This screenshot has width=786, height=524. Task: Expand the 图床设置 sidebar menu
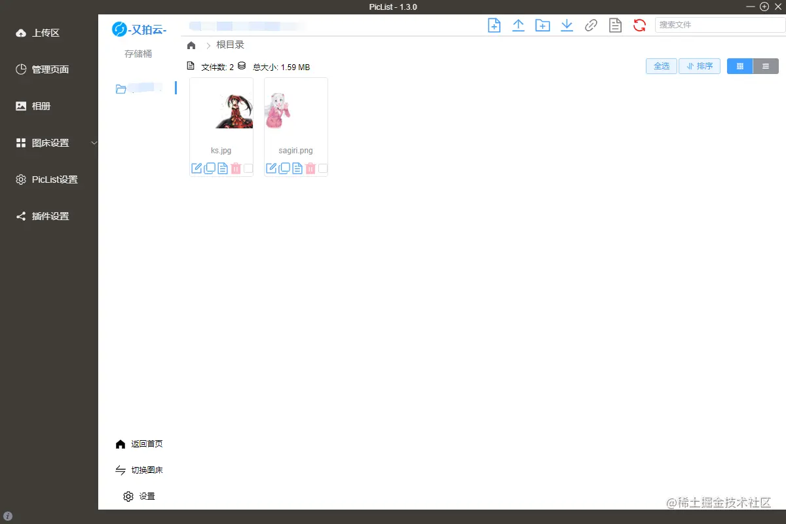(49, 143)
